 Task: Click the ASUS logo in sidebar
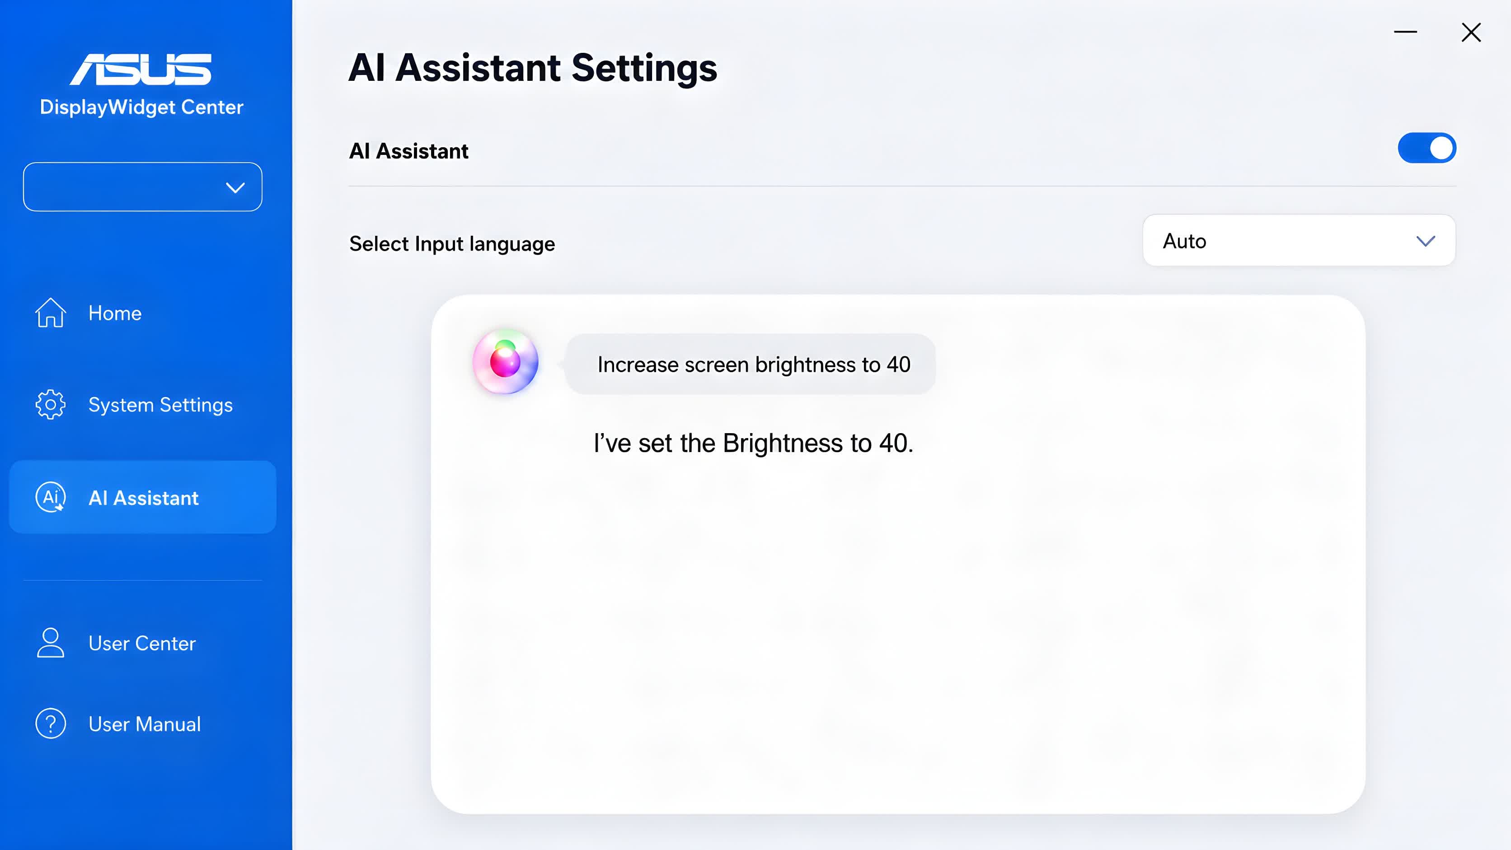click(x=141, y=69)
